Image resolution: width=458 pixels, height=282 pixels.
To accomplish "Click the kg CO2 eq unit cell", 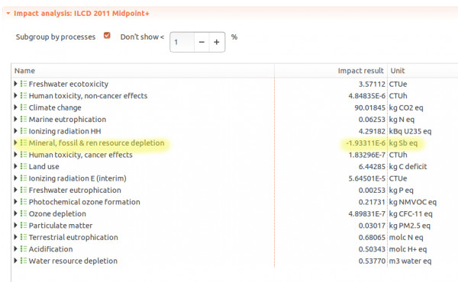I will click(406, 107).
